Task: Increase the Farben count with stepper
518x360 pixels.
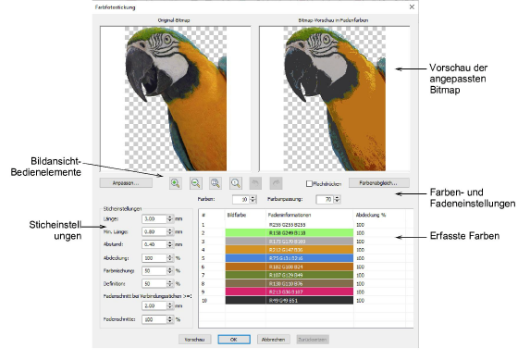Action: coord(253,197)
